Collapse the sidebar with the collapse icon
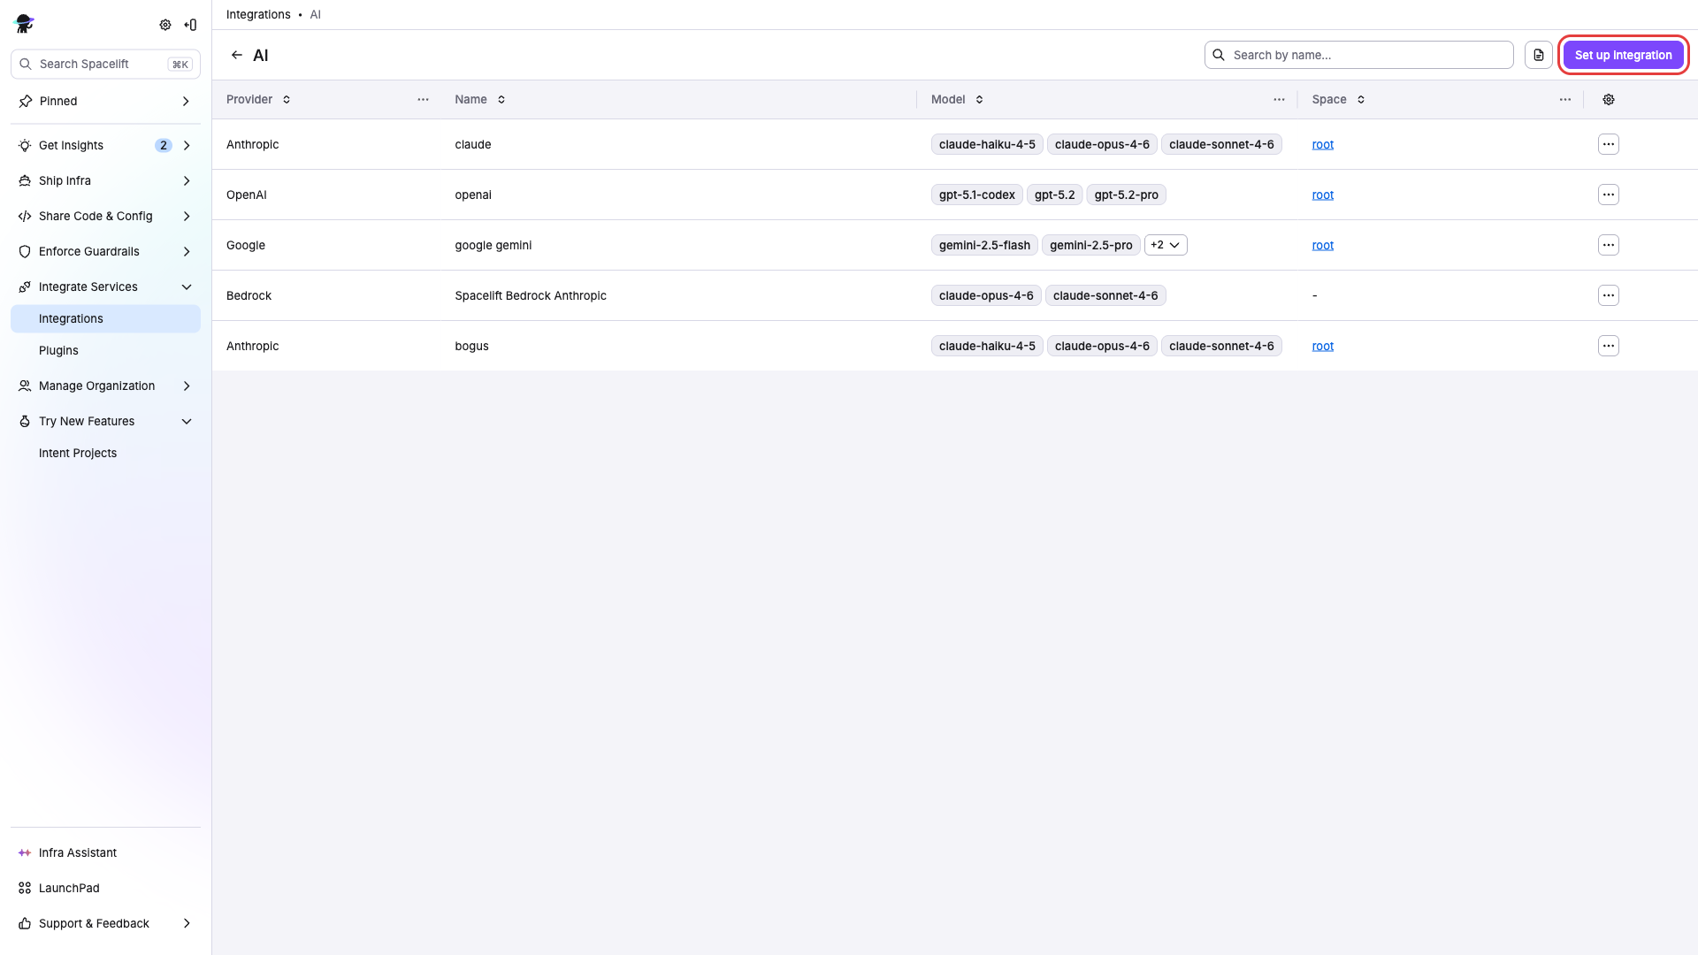The height and width of the screenshot is (955, 1698). (x=189, y=25)
